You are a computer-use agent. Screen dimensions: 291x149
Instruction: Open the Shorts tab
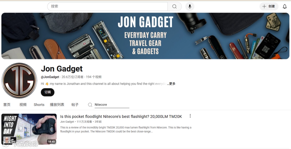point(39,105)
